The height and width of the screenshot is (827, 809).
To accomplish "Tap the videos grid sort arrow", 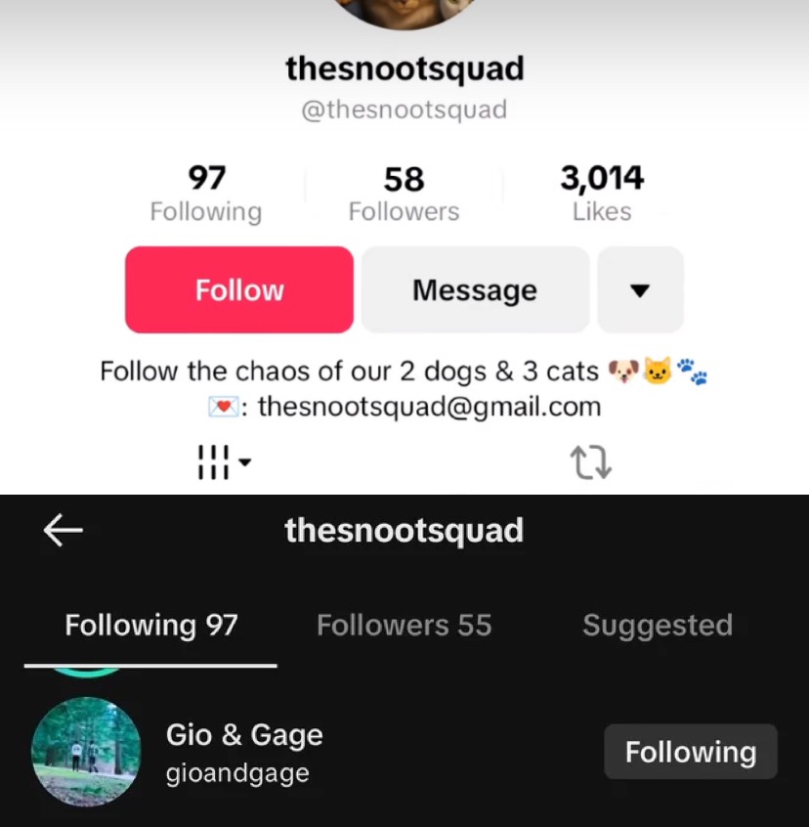I will (245, 462).
